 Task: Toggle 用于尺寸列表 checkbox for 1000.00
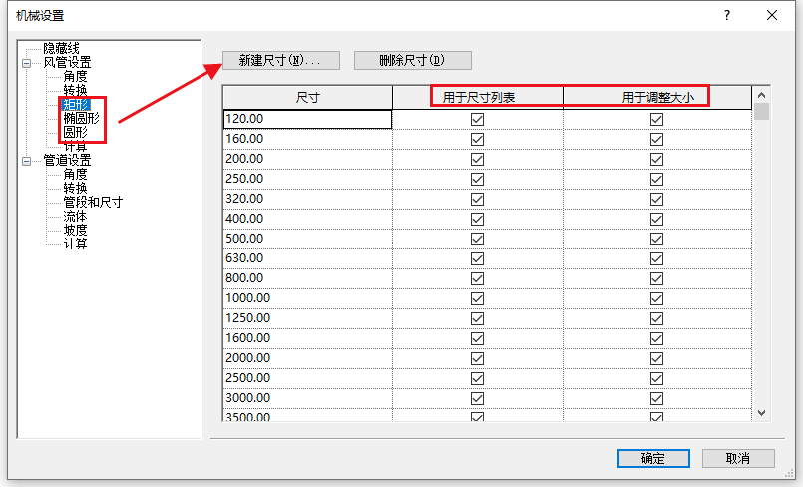[x=477, y=299]
